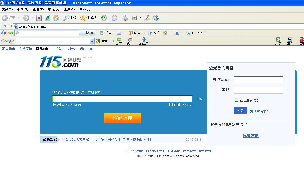This screenshot has width=304, height=169.
Task: Click the SOSO 搜索 button
Action: coord(89,33)
